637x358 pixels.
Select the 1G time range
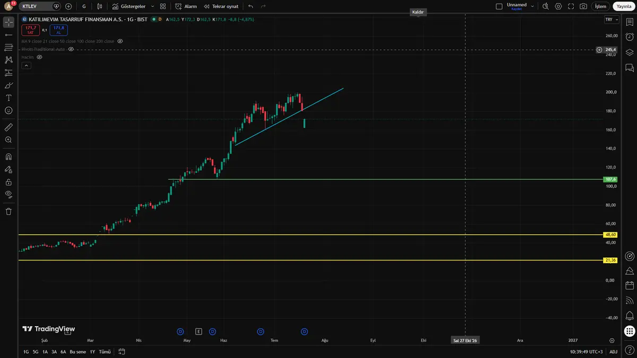click(x=26, y=352)
